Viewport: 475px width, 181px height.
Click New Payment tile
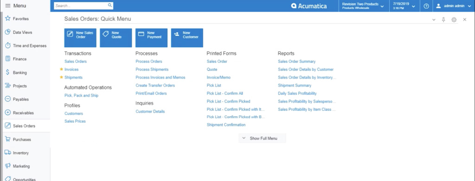pyautogui.click(x=152, y=38)
